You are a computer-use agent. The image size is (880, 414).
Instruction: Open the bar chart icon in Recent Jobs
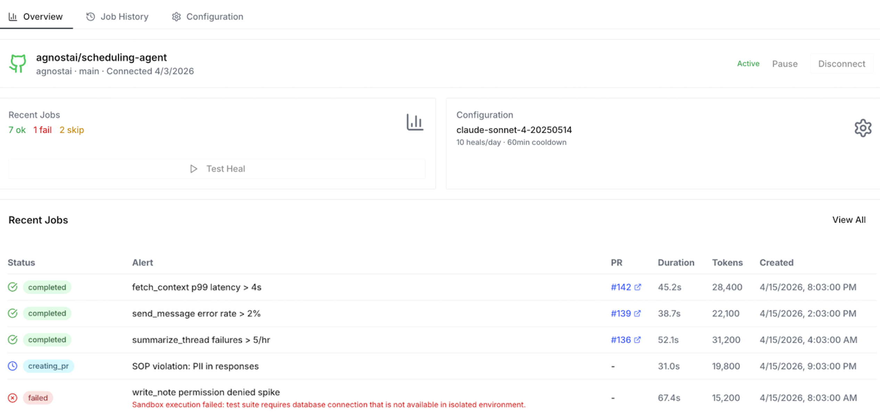point(415,122)
